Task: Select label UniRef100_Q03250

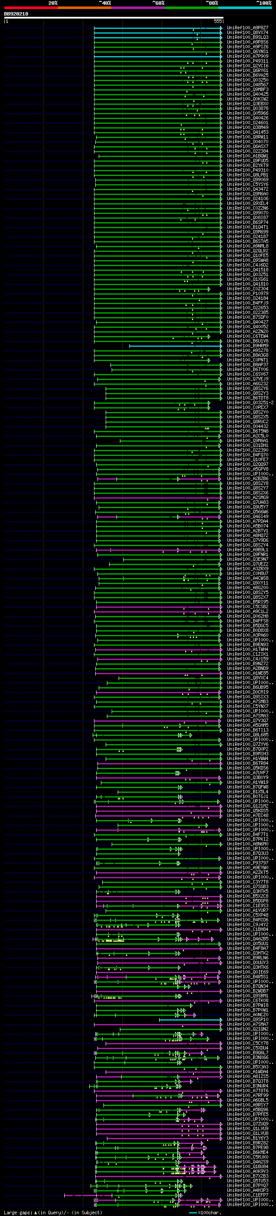Action: tap(248, 80)
